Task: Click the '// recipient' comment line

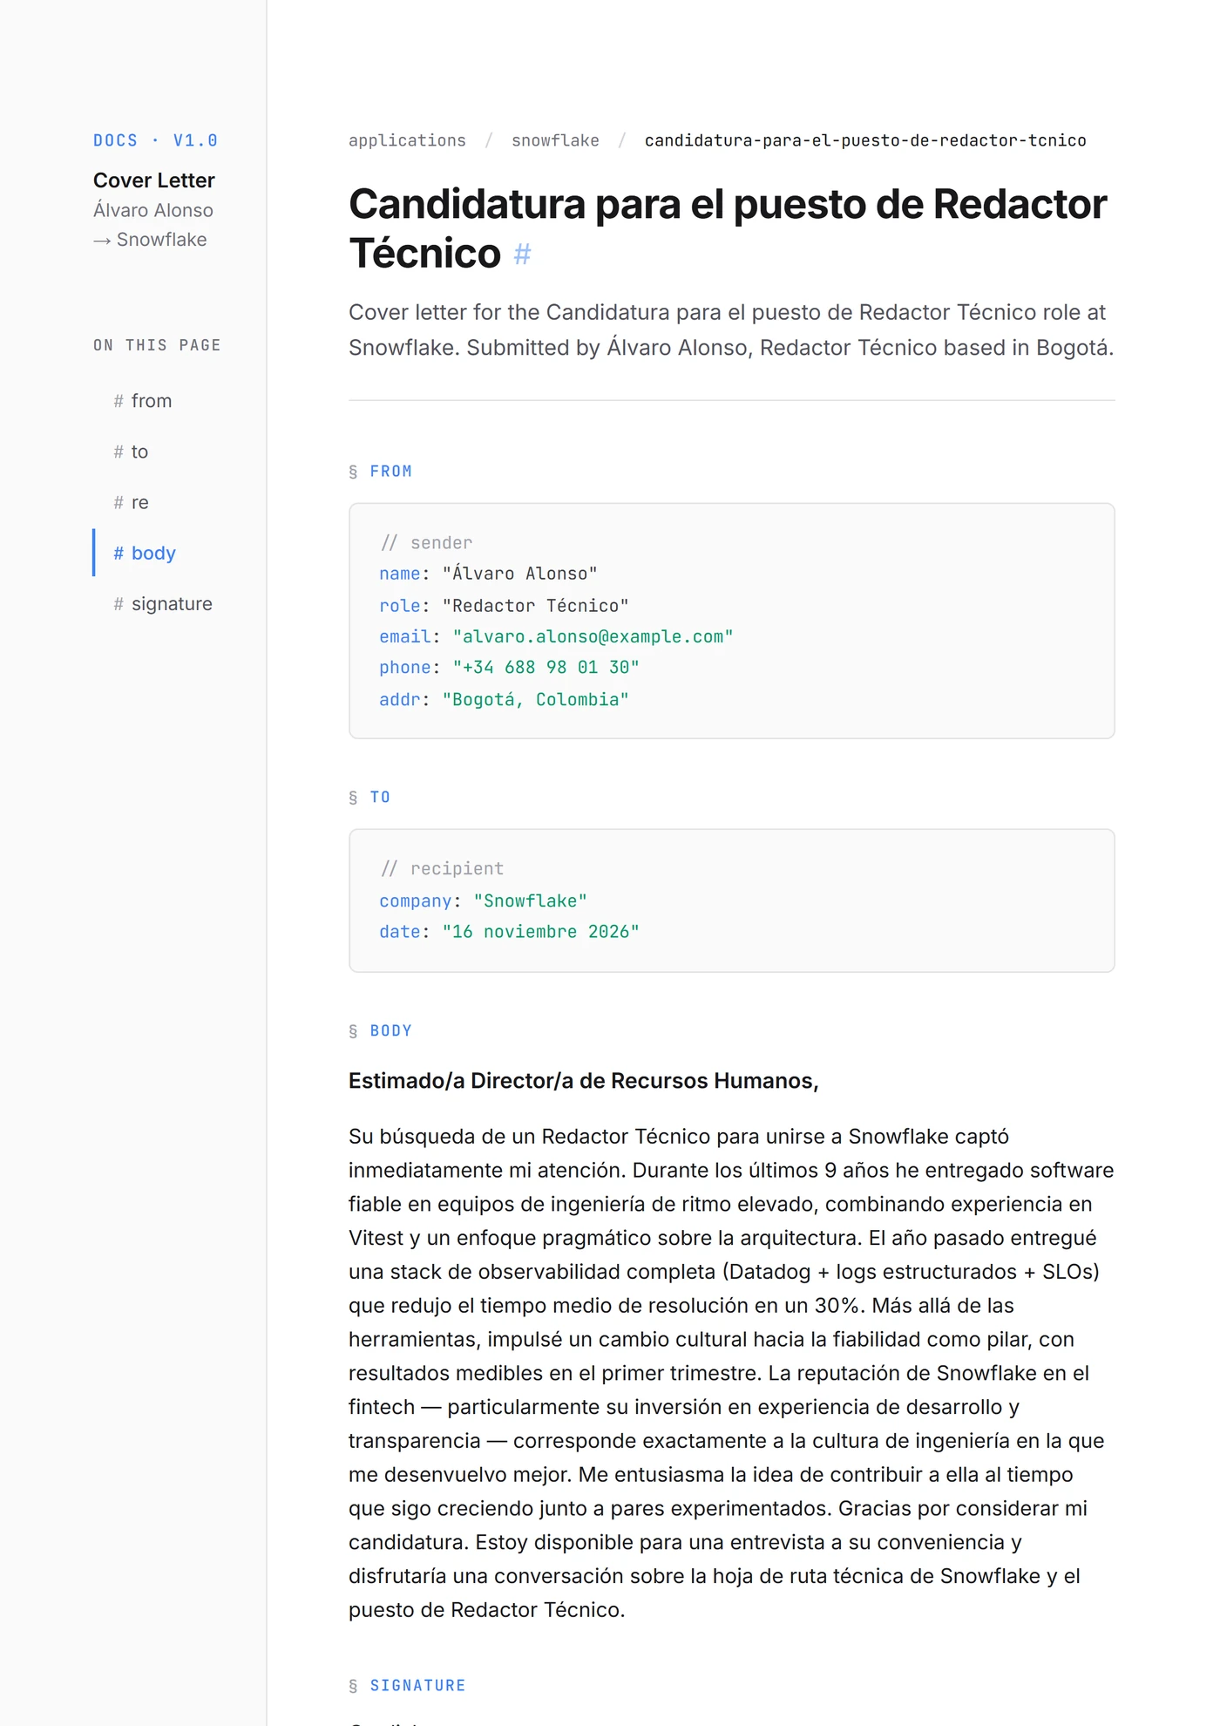Action: pyautogui.click(x=442, y=869)
